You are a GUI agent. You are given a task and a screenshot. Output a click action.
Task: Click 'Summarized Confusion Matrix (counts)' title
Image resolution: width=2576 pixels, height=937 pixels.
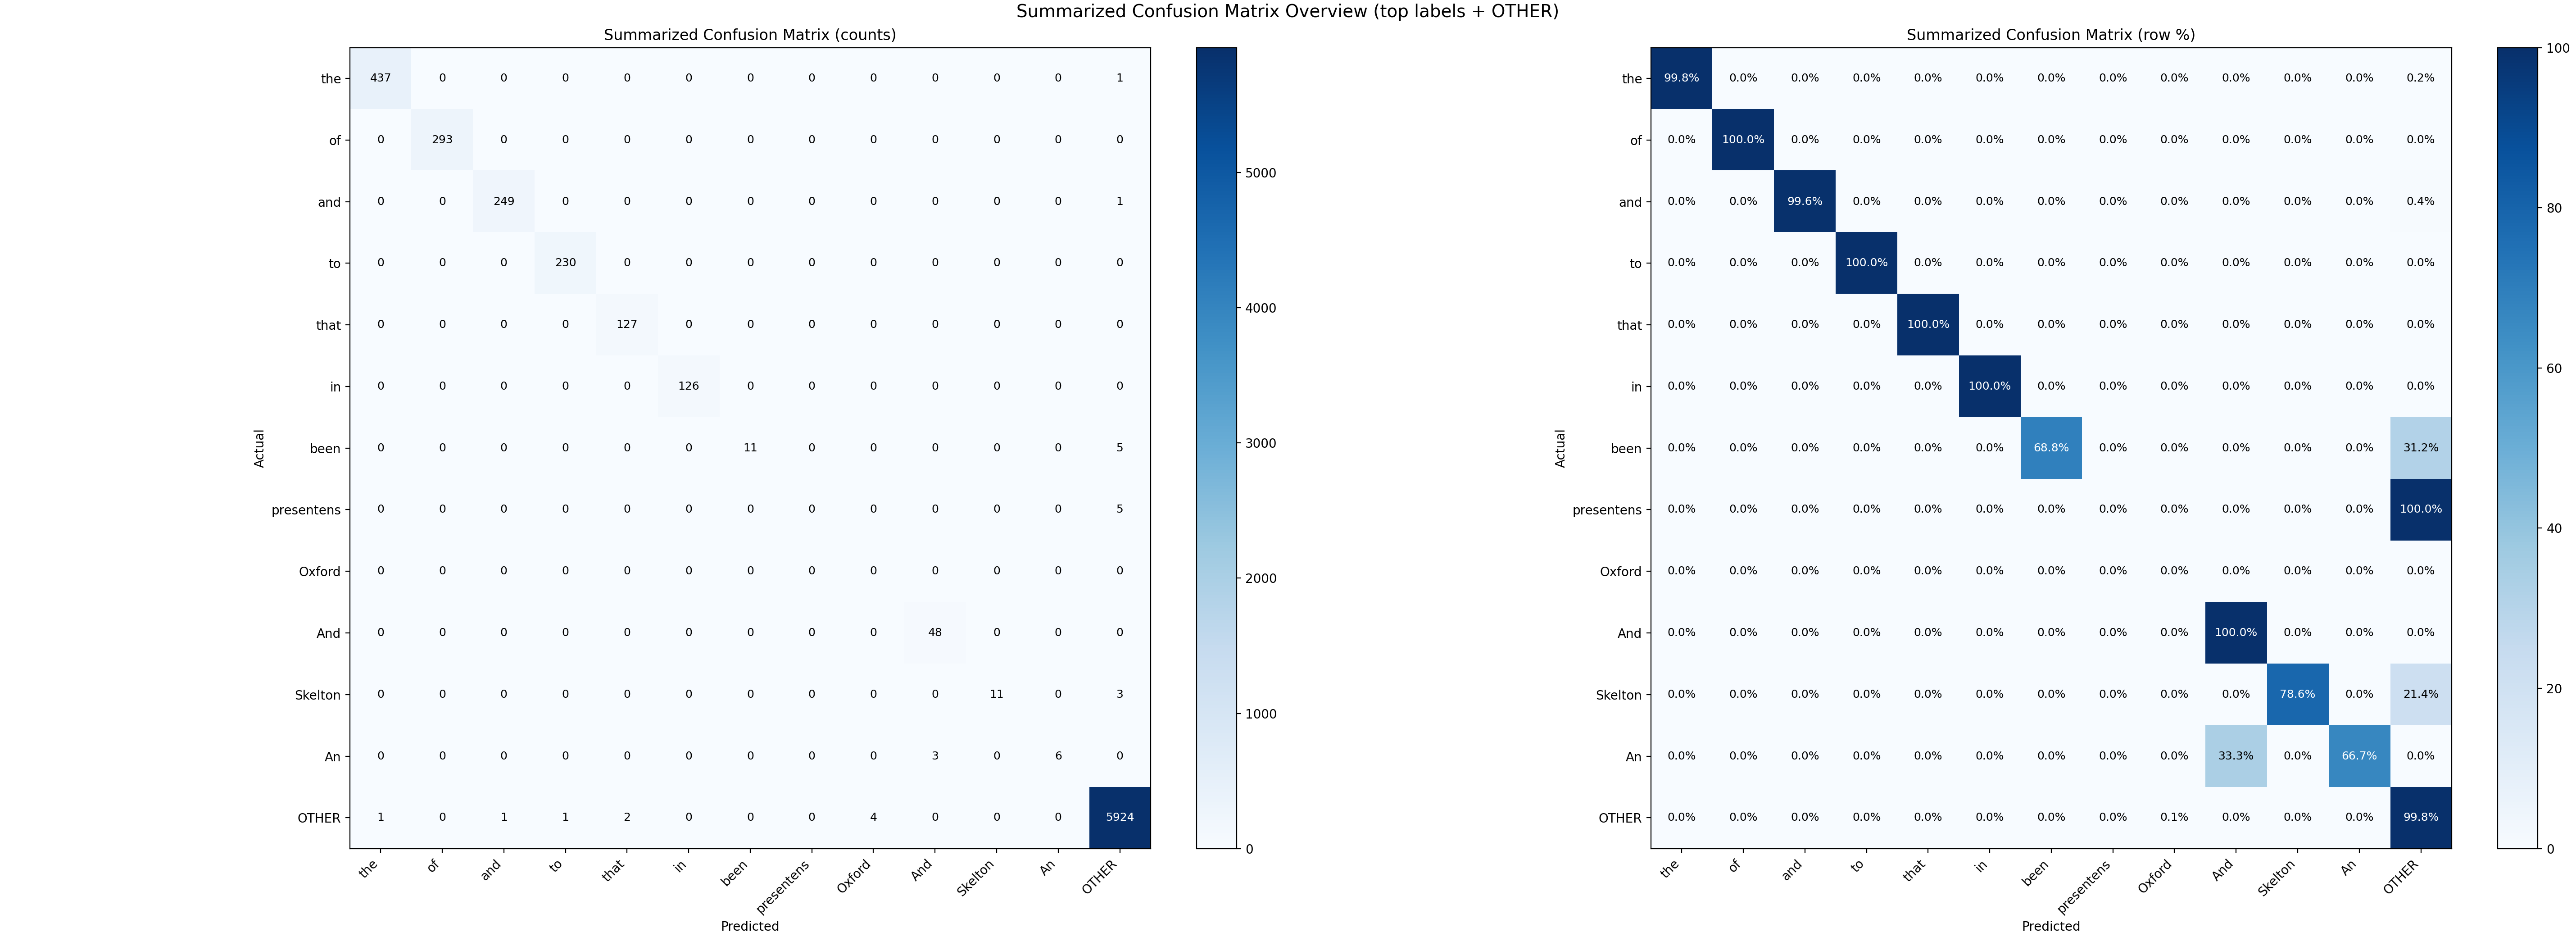[x=750, y=35]
